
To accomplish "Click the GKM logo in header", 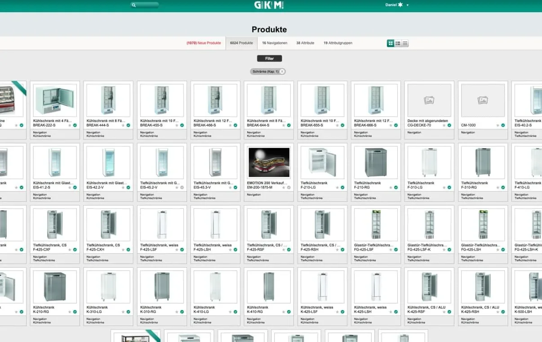I will [269, 5].
